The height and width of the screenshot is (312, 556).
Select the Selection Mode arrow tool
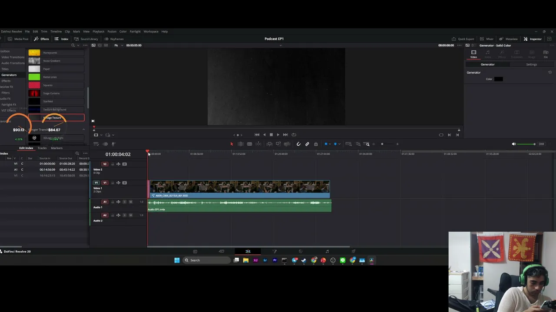[x=232, y=144]
